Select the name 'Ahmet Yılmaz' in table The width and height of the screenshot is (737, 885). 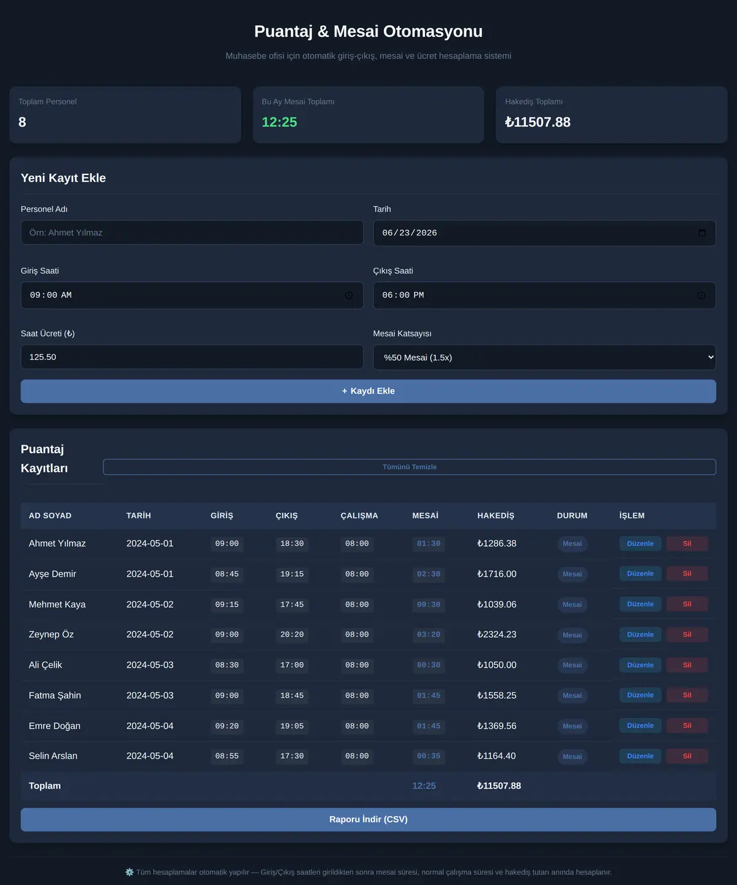[x=57, y=544]
